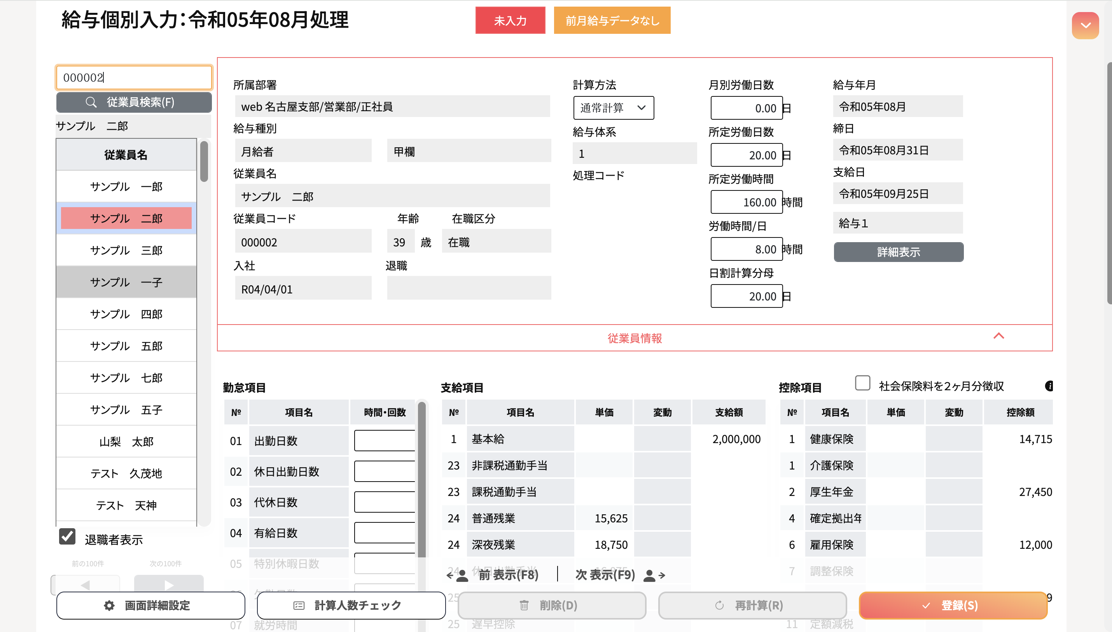Screen dimensions: 1112x632
Task: Click the 課税通勤手当 row
Action: tap(603, 492)
